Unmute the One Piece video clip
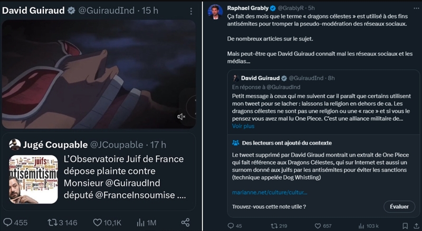The width and height of the screenshot is (422, 231). tap(181, 117)
